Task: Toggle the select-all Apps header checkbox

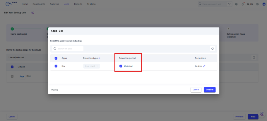Action: [x=56, y=58]
